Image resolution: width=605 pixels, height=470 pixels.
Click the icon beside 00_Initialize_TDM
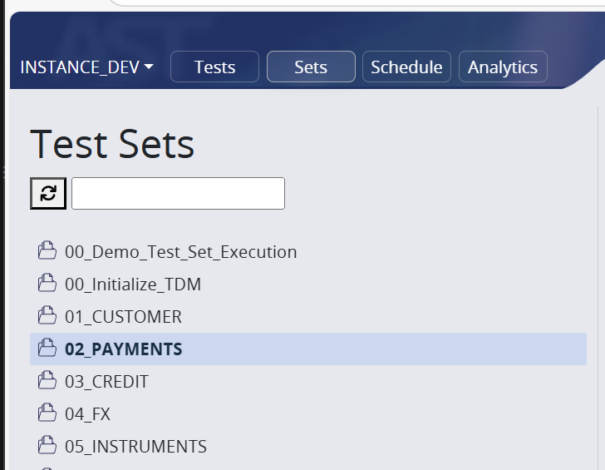[x=47, y=283]
